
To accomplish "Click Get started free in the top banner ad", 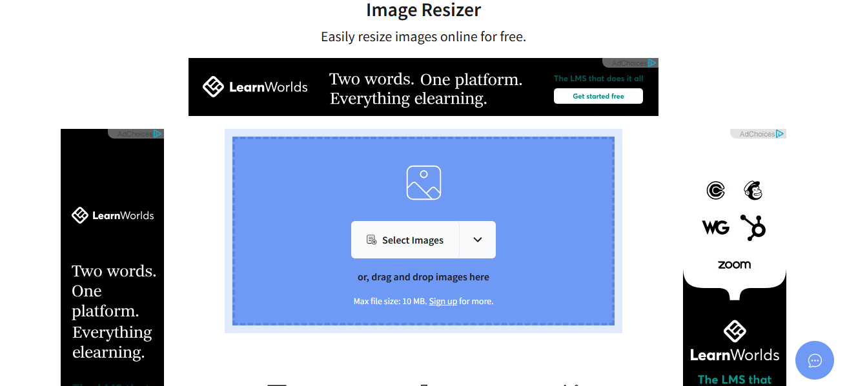I will 598,96.
